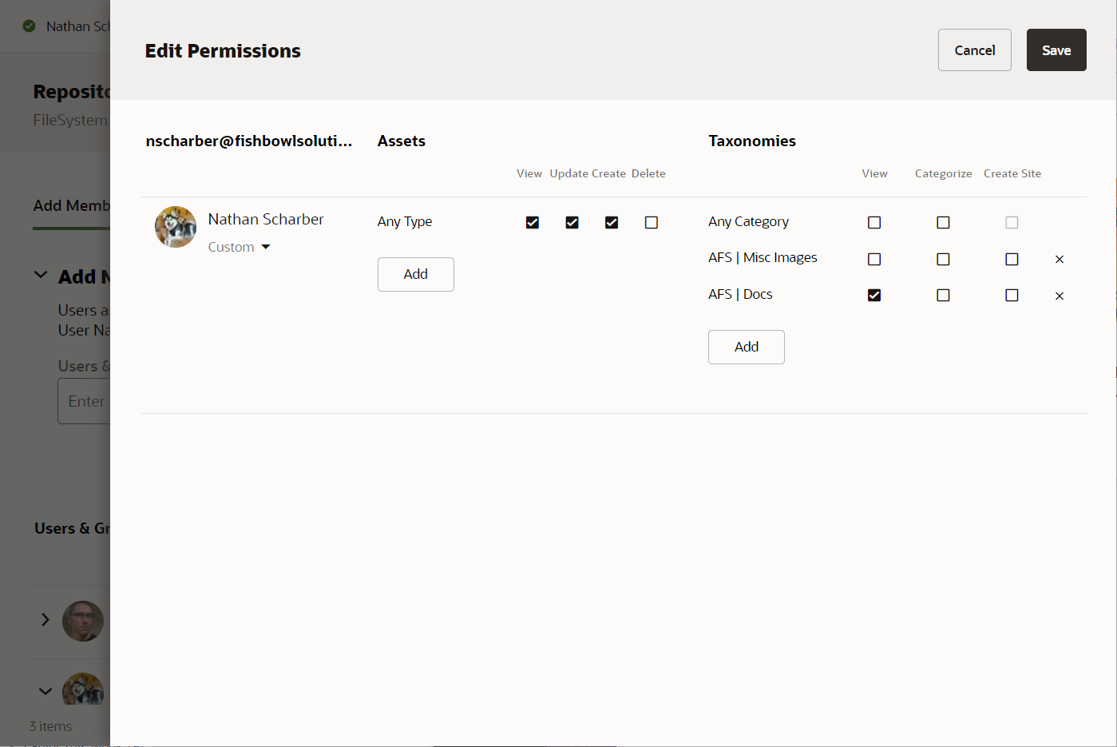
Task: Enable Categorize for Any Category
Action: 943,223
